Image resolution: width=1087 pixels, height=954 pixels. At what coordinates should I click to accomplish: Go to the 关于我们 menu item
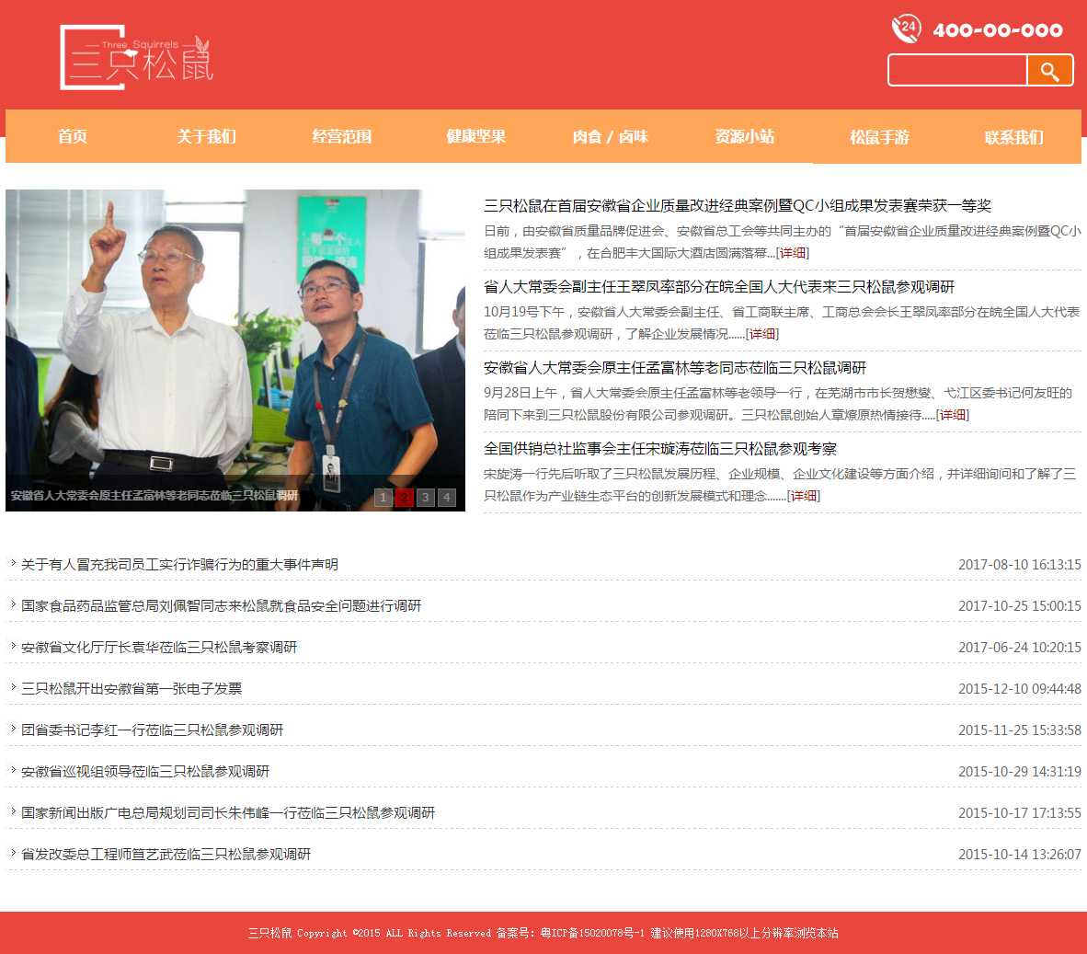207,136
